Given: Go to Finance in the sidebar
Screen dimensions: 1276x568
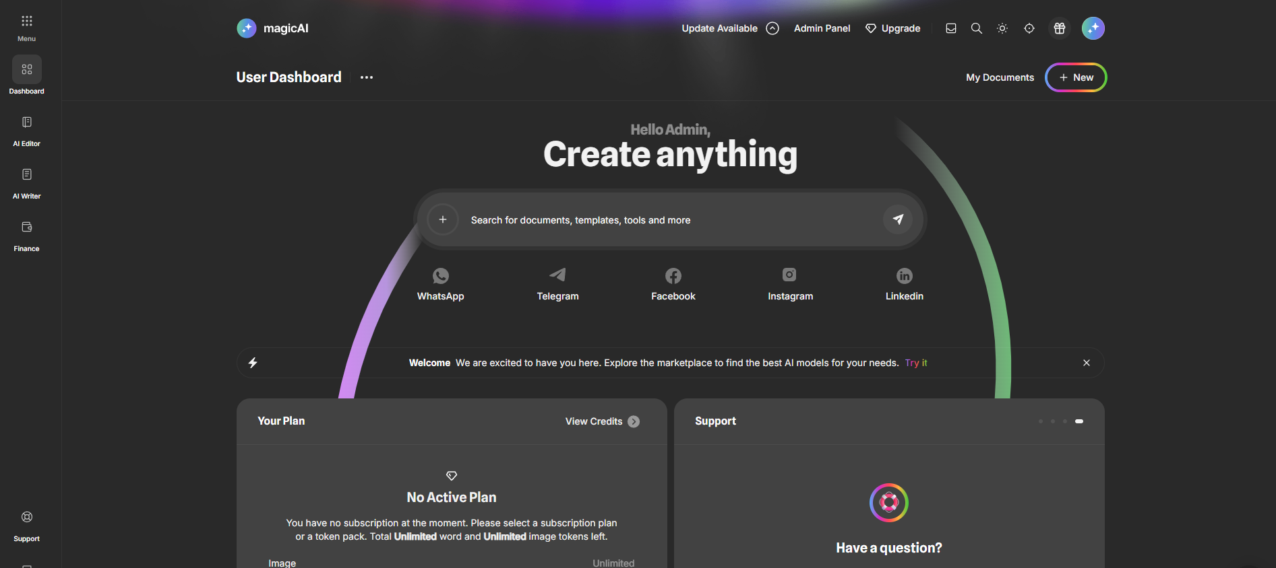Looking at the screenshot, I should click(27, 235).
